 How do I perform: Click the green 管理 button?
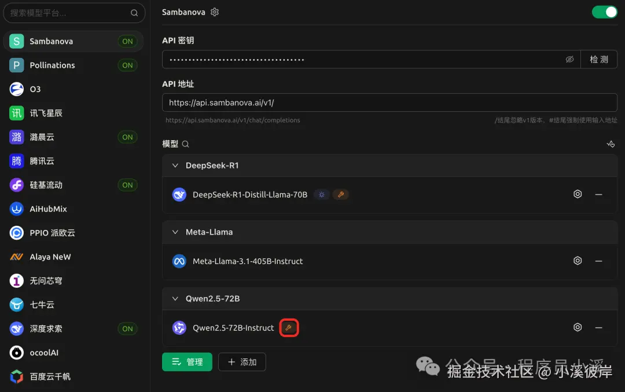pos(187,362)
